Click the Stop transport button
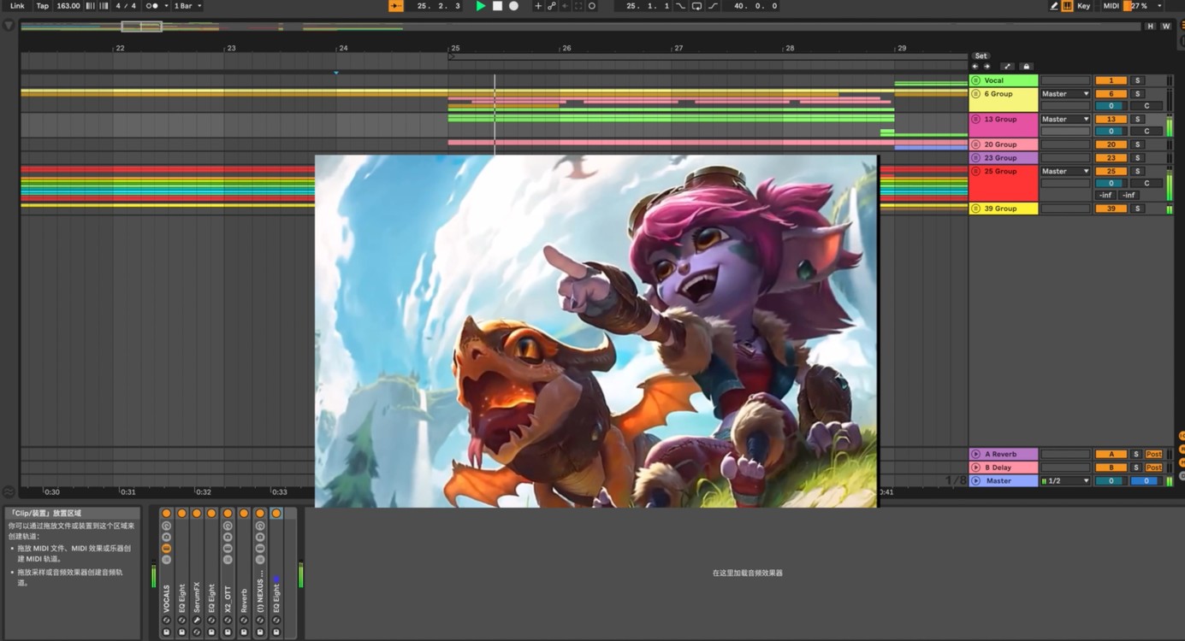The height and width of the screenshot is (641, 1185). pyautogui.click(x=497, y=6)
